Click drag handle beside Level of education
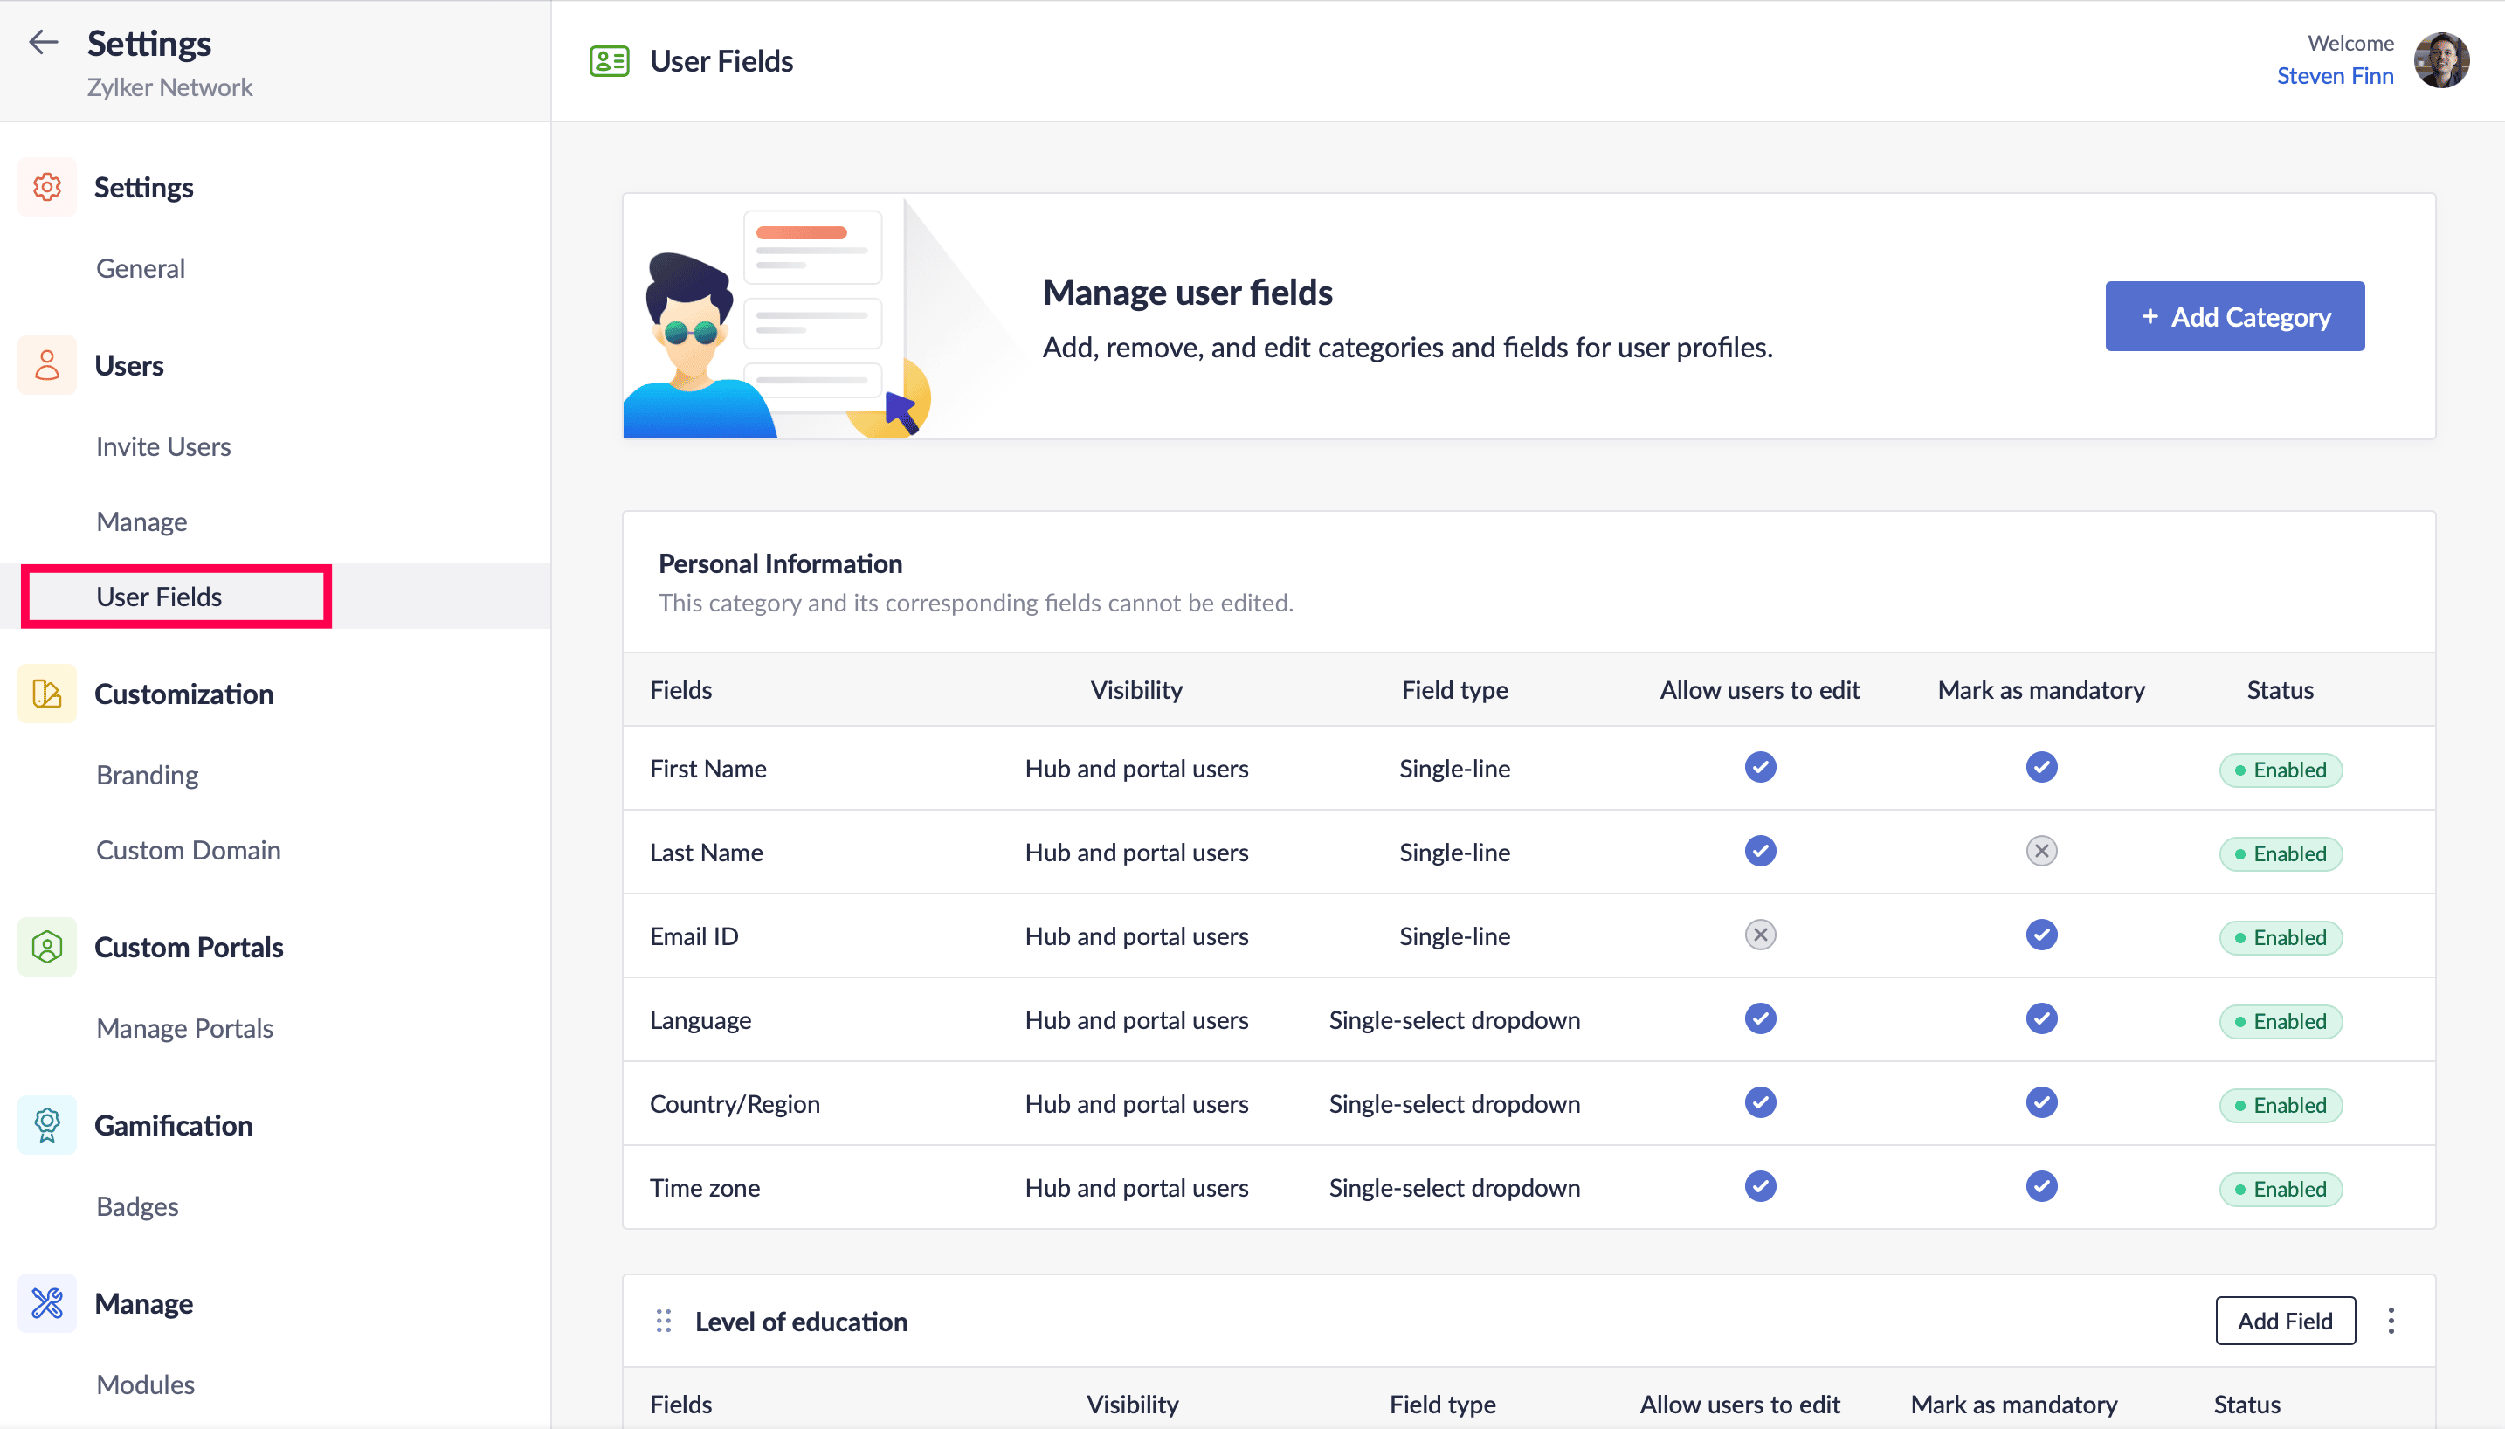 pos(665,1321)
